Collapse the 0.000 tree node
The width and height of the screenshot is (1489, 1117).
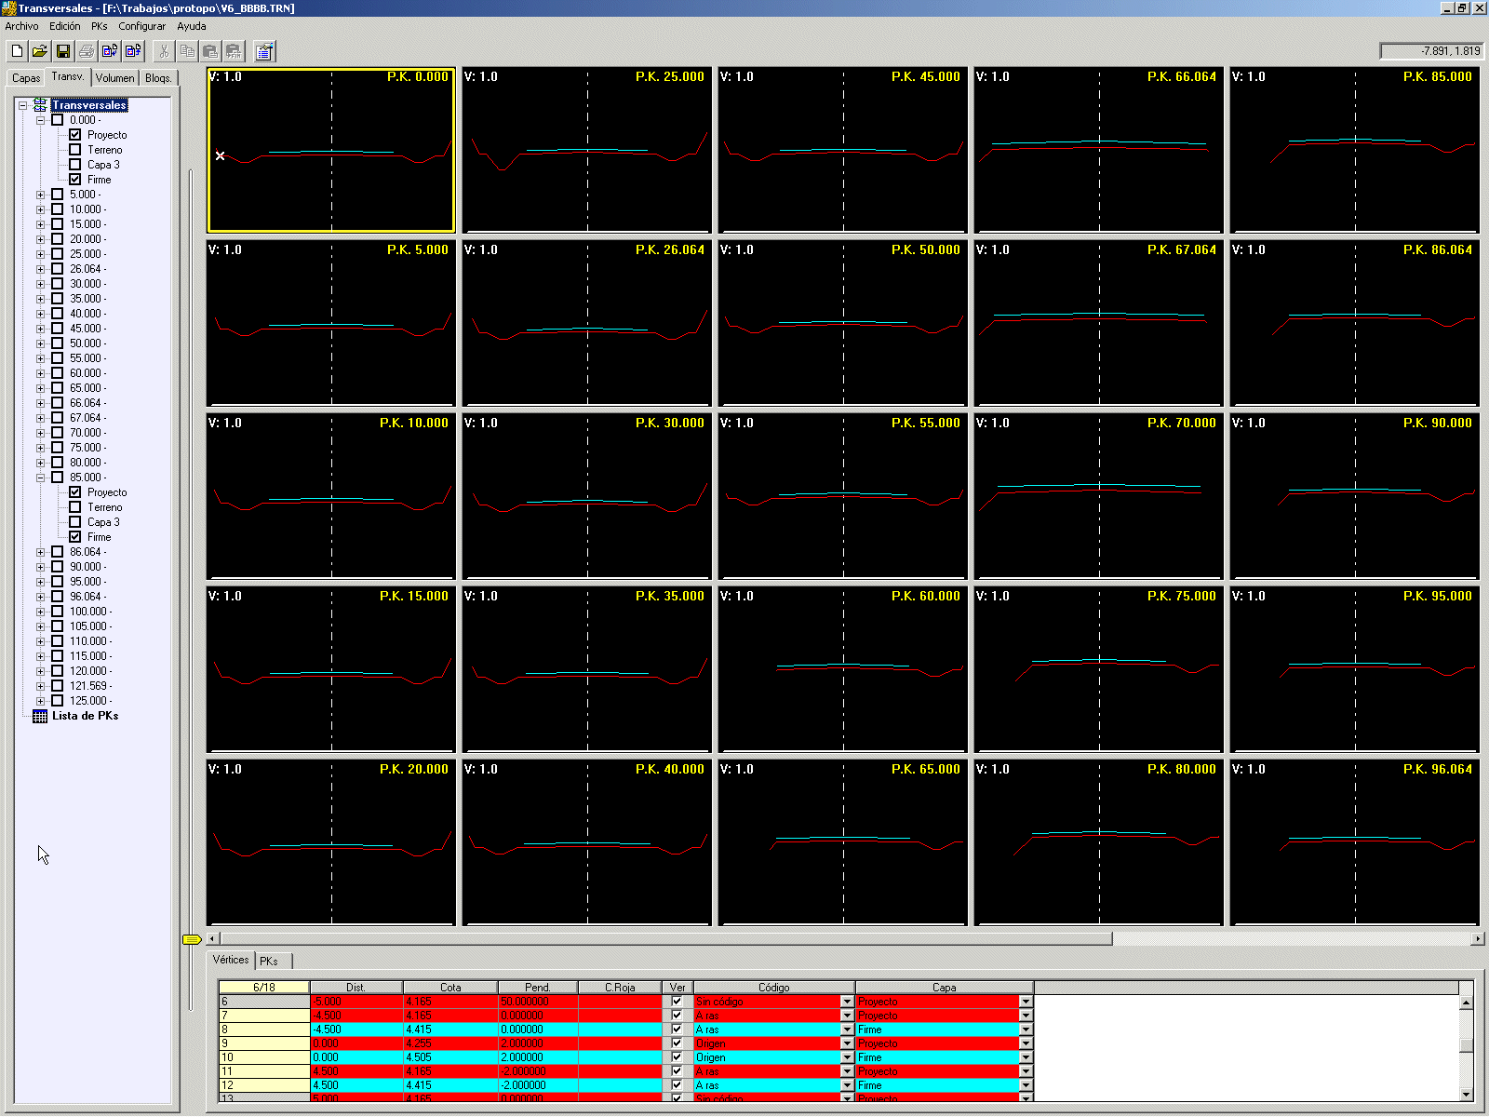click(41, 120)
